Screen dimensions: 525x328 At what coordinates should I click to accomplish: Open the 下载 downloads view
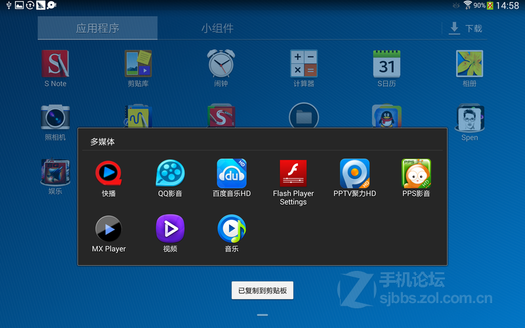[466, 28]
